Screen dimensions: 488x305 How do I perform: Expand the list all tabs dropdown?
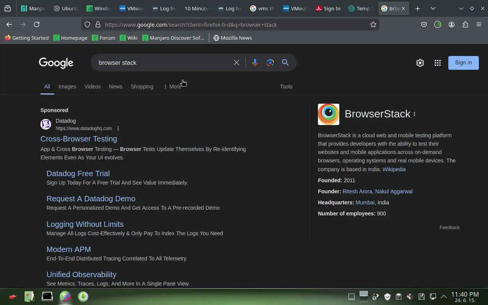433,8
